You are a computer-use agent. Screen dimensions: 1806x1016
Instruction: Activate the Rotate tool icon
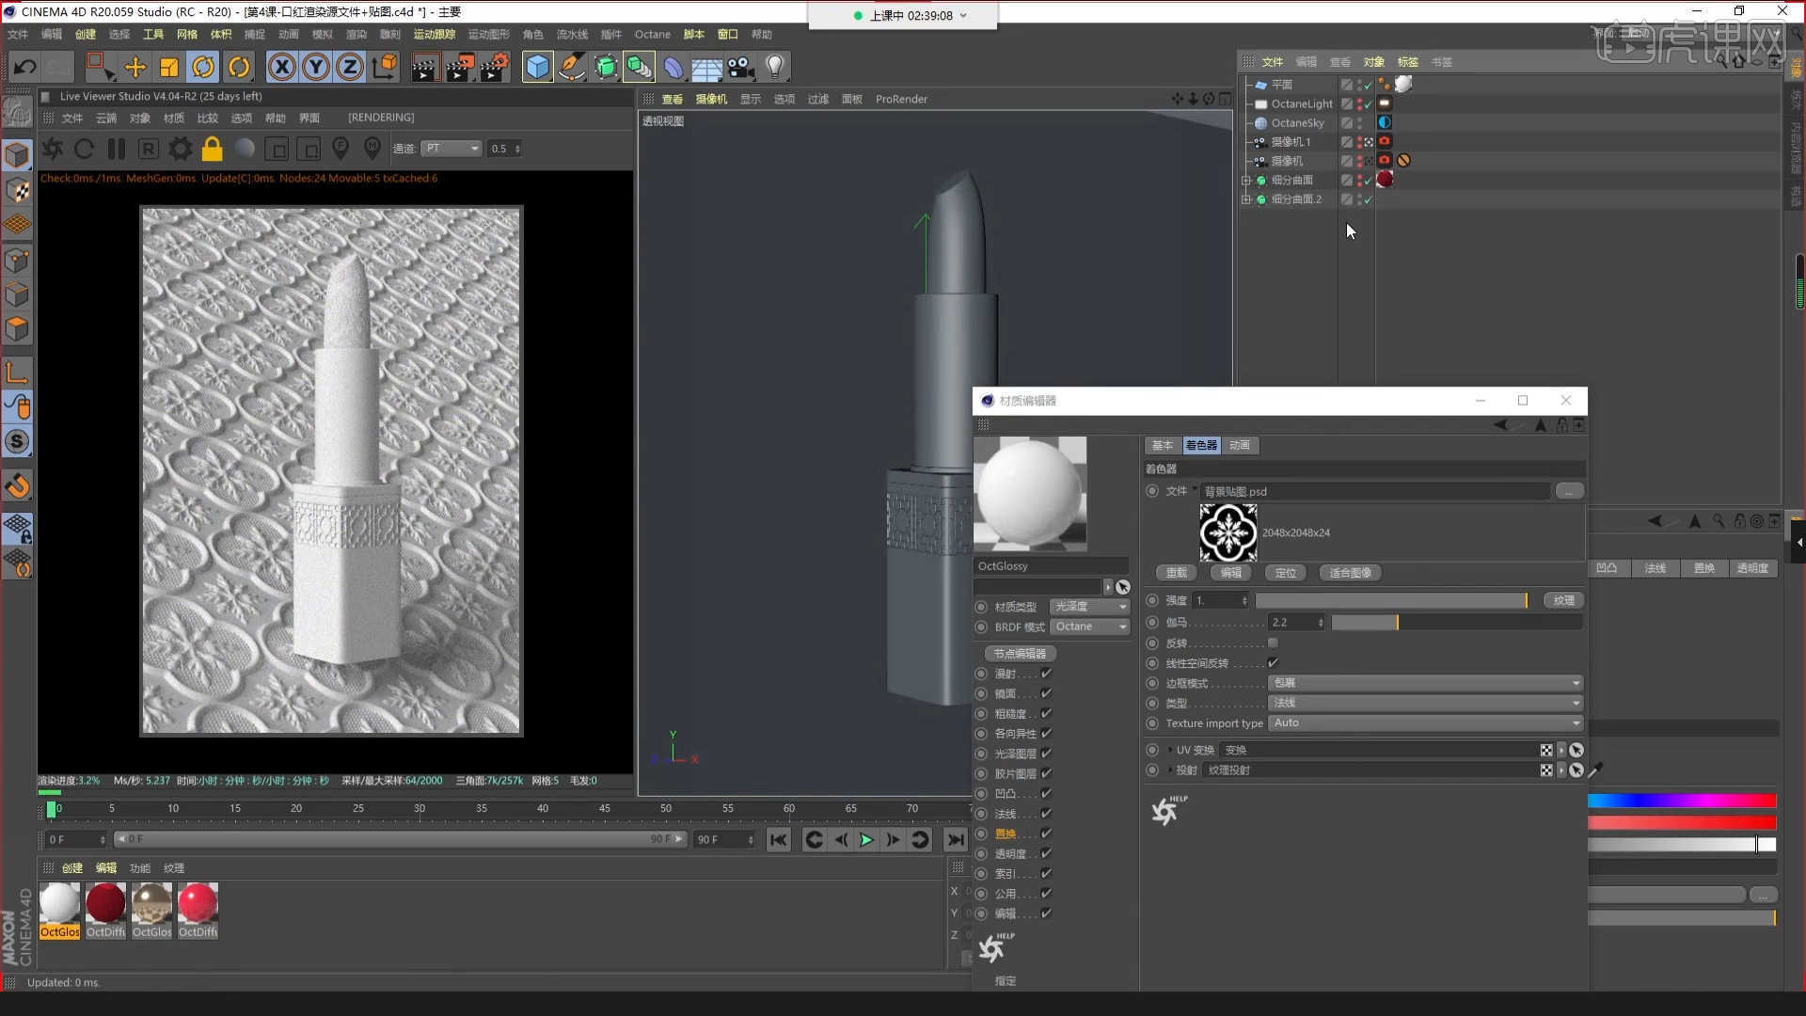tap(203, 67)
